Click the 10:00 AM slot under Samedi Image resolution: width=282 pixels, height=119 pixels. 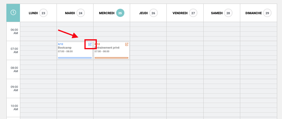click(222, 108)
